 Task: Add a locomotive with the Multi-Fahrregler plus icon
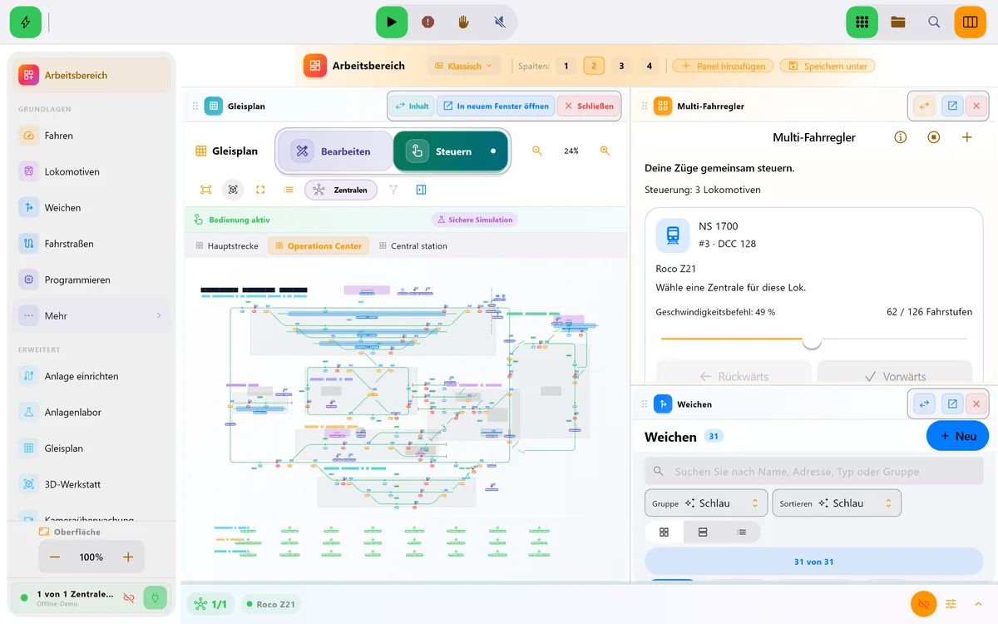966,137
